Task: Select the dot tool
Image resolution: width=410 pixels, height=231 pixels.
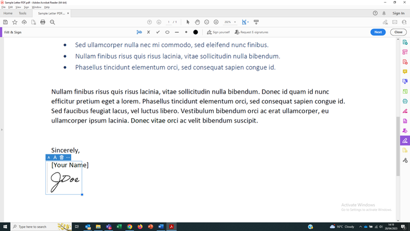Action: click(186, 32)
